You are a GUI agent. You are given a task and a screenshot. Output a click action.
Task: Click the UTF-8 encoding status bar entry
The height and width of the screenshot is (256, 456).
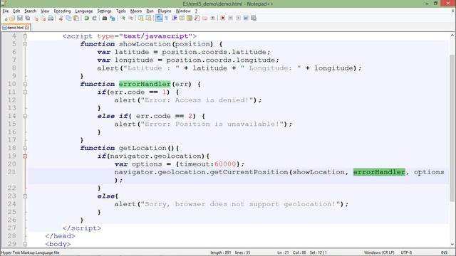406,252
